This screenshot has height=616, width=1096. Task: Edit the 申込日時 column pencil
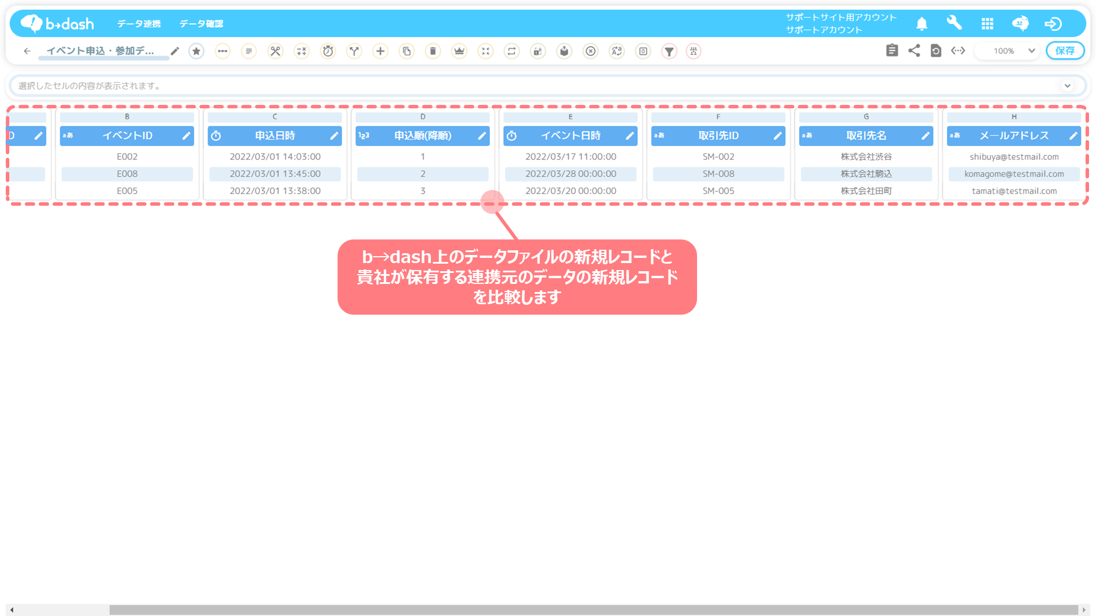tap(334, 136)
